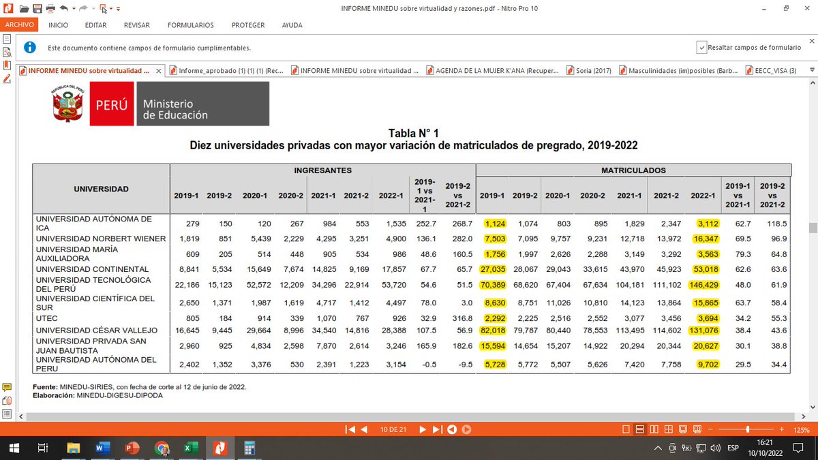Close the active INFORME MINEDU tab
Screen dimensions: 818x460
coord(160,70)
